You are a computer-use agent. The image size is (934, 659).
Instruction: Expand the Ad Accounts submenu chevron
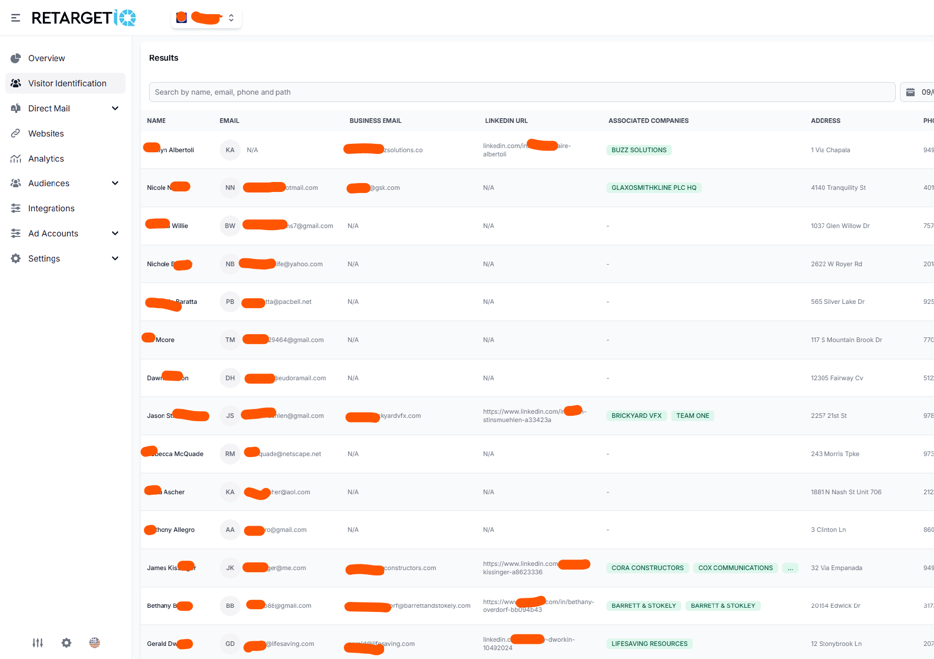[x=115, y=233]
